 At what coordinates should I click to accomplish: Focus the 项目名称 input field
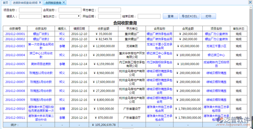(30, 10)
